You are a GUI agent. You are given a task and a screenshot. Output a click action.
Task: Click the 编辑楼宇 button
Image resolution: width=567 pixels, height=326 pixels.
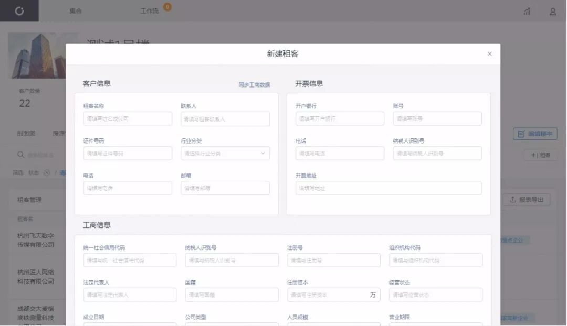coord(535,134)
